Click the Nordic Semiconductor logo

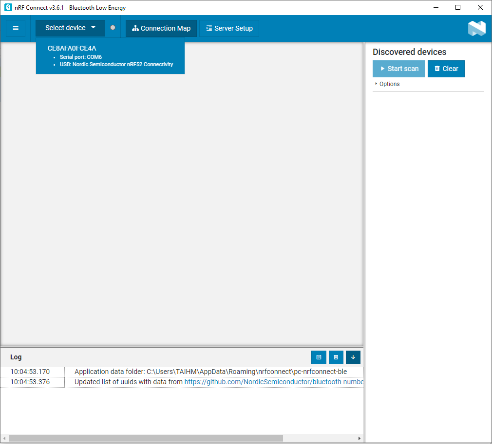click(476, 28)
